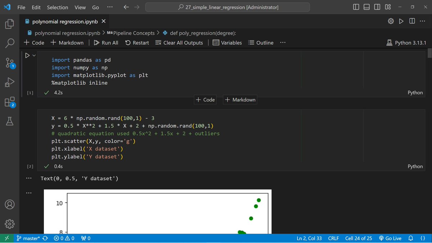This screenshot has width=432, height=243.
Task: Open the Explorer view in activity bar
Action: tap(9, 24)
